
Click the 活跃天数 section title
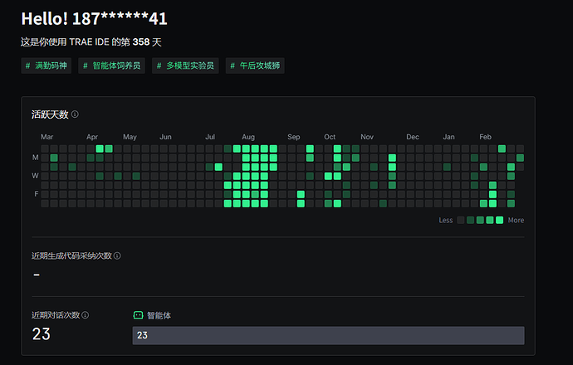click(50, 114)
